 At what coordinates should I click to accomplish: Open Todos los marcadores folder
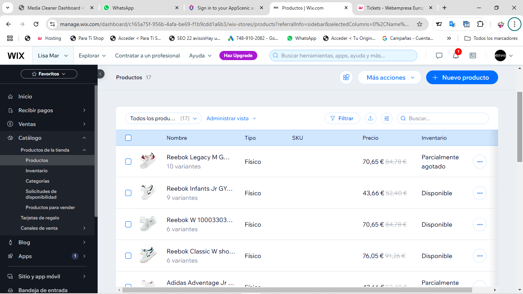click(x=491, y=38)
